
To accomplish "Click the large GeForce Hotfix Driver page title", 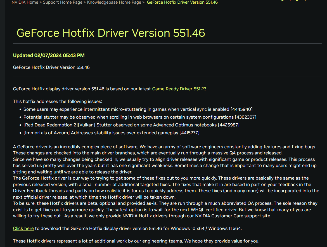I will click(x=111, y=33).
